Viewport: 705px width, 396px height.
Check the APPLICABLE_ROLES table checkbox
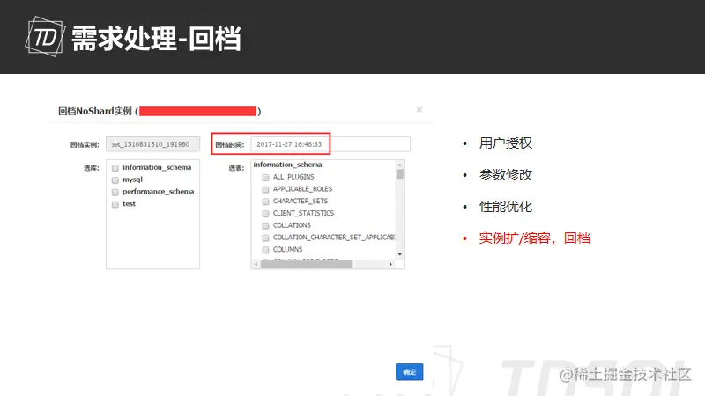[266, 189]
